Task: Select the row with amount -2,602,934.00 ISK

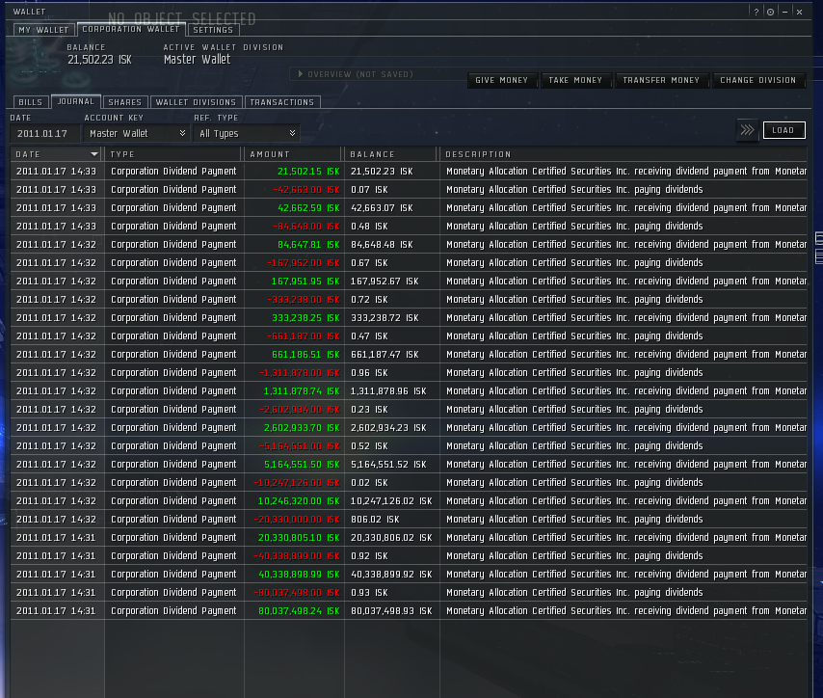Action: tap(409, 409)
